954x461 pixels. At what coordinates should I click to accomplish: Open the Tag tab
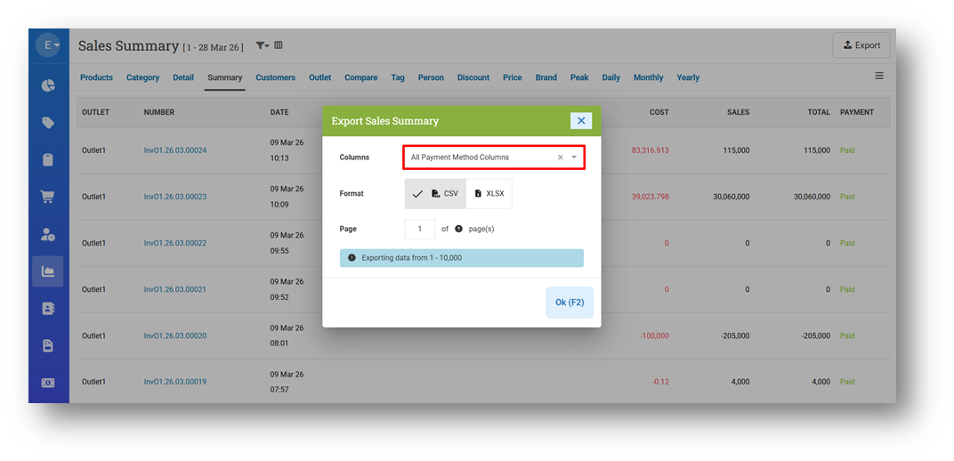click(398, 77)
